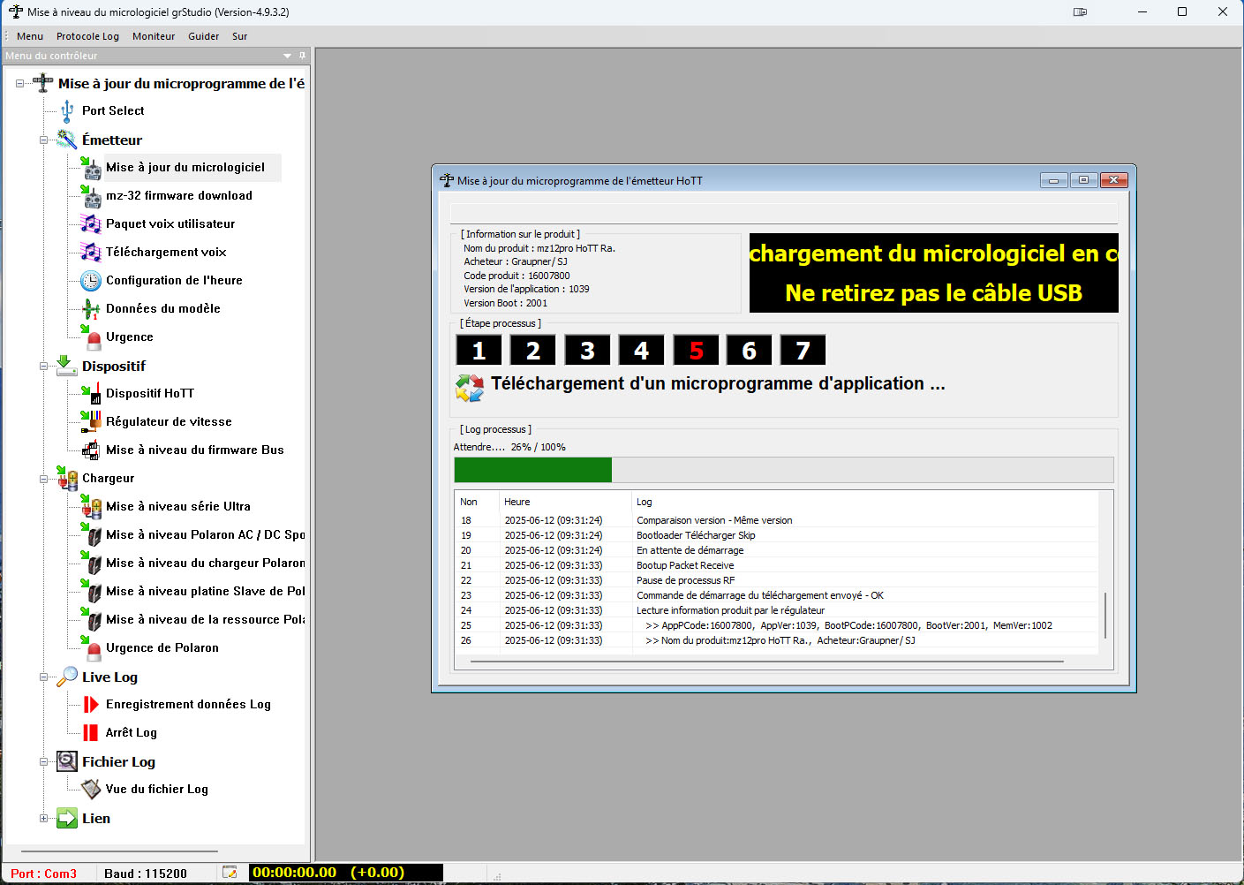1244x885 pixels.
Task: Click the Régulateur de vitesse item
Action: click(169, 422)
